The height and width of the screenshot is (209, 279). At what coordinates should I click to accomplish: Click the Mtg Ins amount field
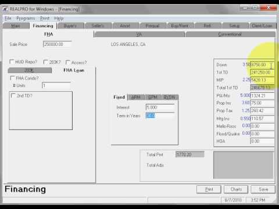(x=263, y=118)
